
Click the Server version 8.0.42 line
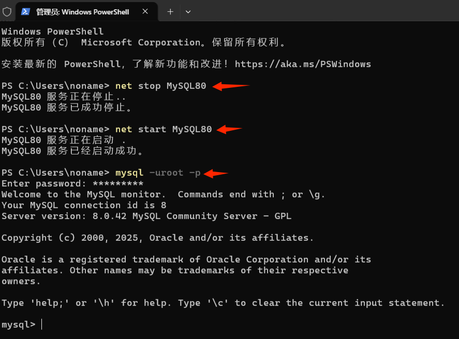(146, 216)
